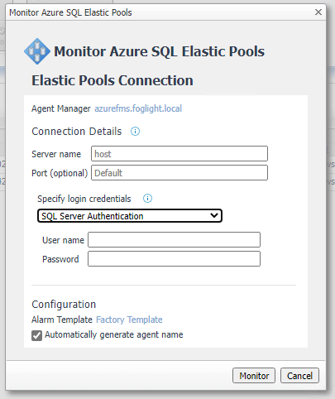
Task: Open the SQL Server Authentication dropdown
Action: pyautogui.click(x=130, y=216)
